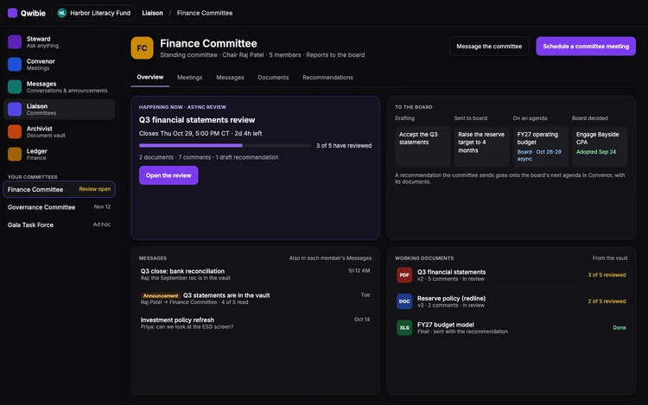The width and height of the screenshot is (648, 405).
Task: Switch to the Meetings tab
Action: [x=190, y=77]
